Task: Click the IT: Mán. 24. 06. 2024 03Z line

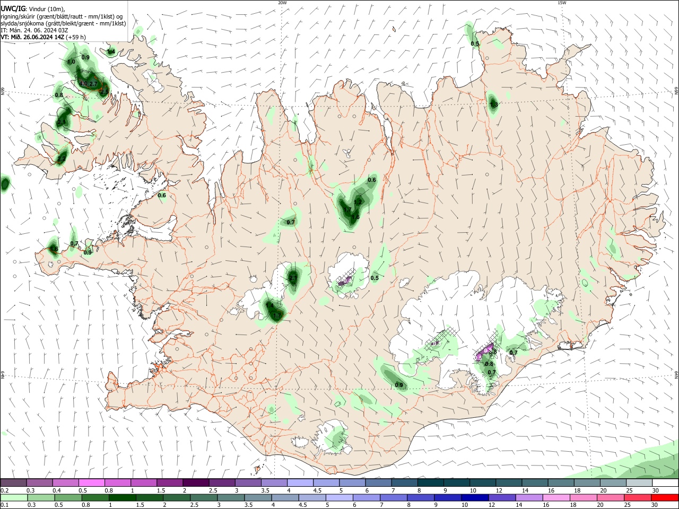Action: (34, 30)
